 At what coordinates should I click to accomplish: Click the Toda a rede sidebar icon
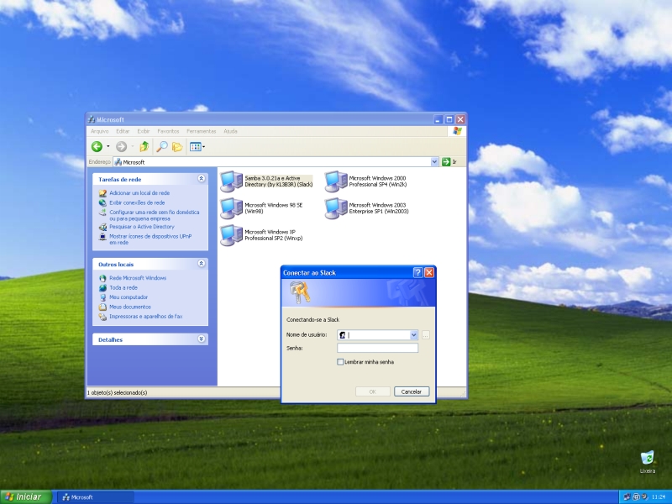[x=102, y=287]
